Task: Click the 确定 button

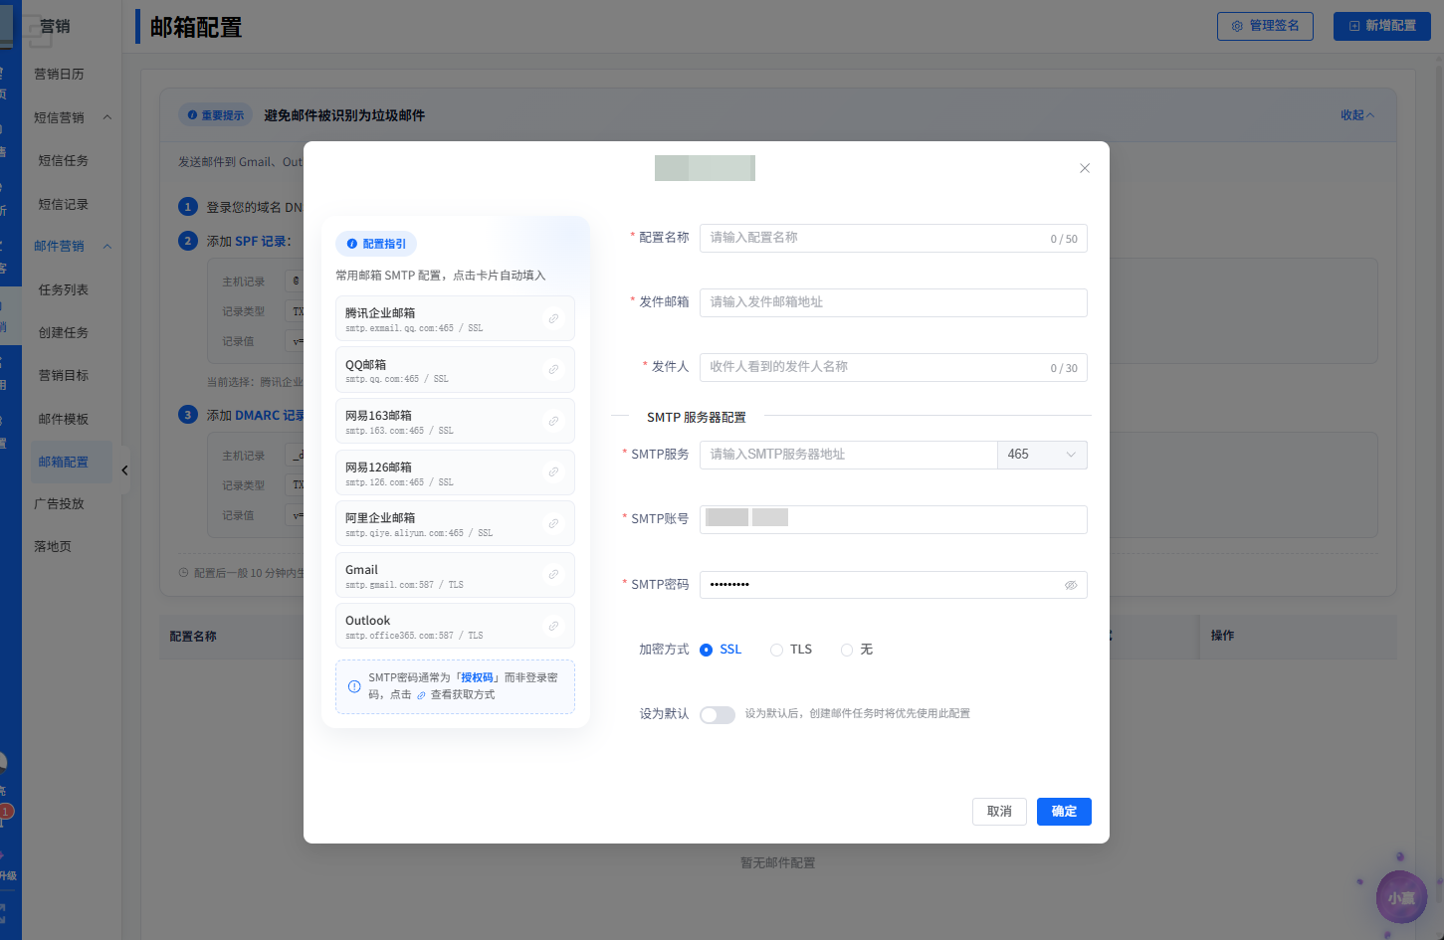Action: click(x=1064, y=812)
